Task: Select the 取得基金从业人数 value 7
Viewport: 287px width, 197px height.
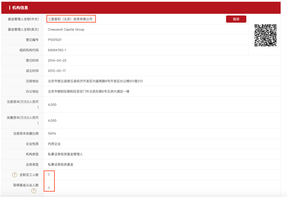Action: coord(49,188)
